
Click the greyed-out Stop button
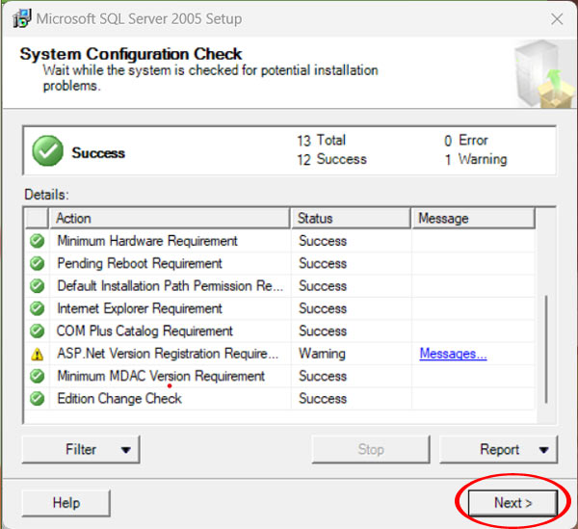pos(371,449)
